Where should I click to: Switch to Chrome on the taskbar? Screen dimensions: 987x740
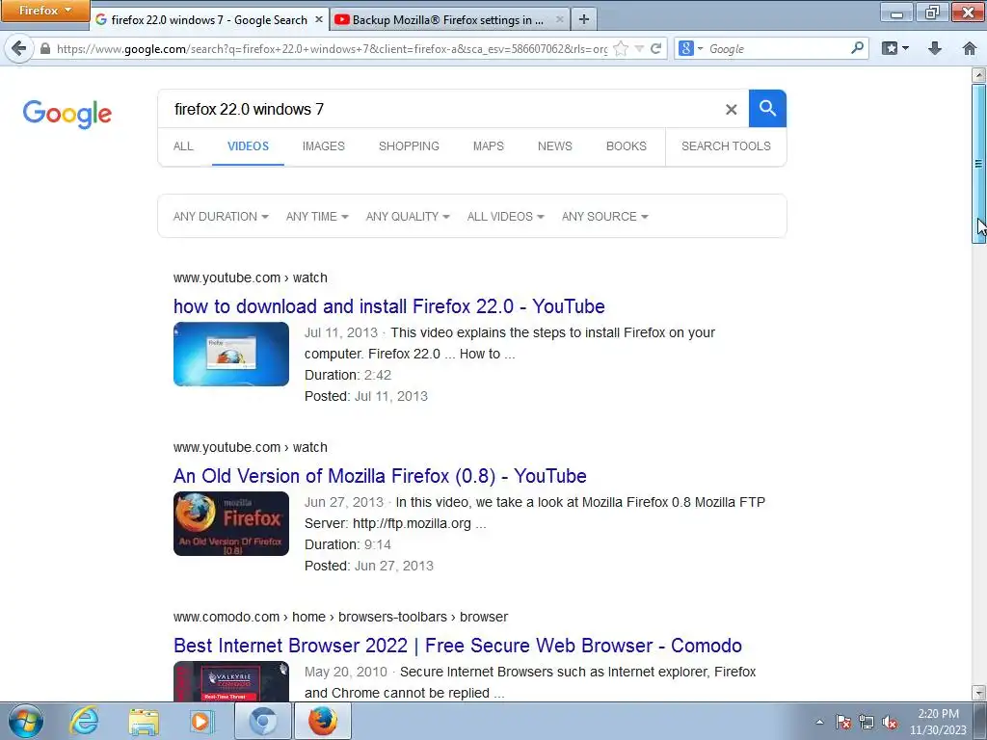point(262,722)
